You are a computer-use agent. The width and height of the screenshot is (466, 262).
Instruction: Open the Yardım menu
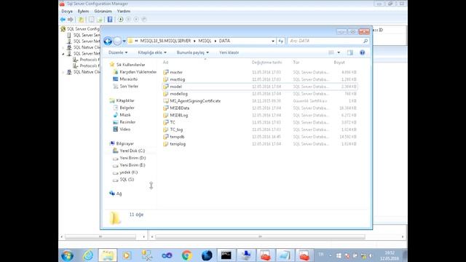123,12
